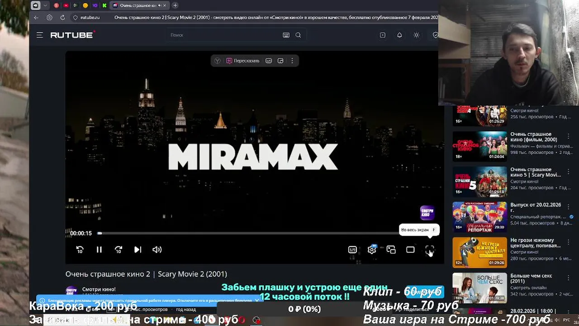The height and width of the screenshot is (326, 579).
Task: Mute the tab via its speaker icon
Action: [x=159, y=5]
